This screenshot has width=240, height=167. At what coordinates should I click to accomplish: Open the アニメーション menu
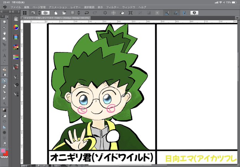(58, 7)
